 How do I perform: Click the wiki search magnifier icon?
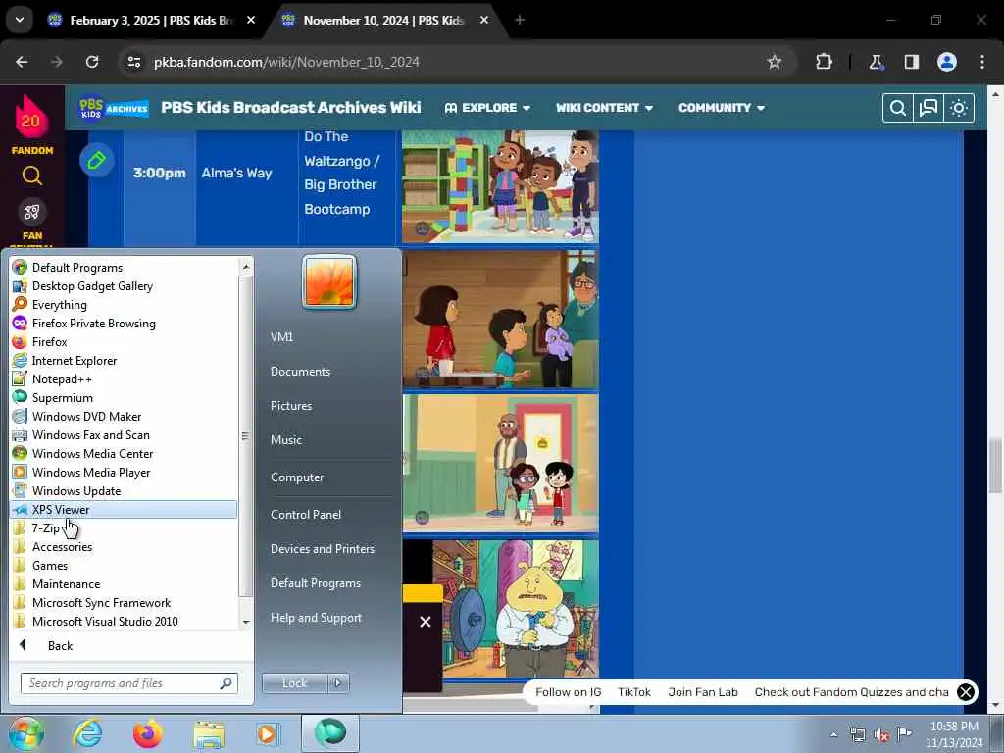pyautogui.click(x=898, y=108)
